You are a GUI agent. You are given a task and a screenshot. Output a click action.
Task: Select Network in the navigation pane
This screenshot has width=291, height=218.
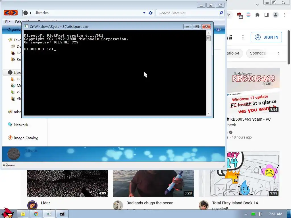pyautogui.click(x=21, y=125)
